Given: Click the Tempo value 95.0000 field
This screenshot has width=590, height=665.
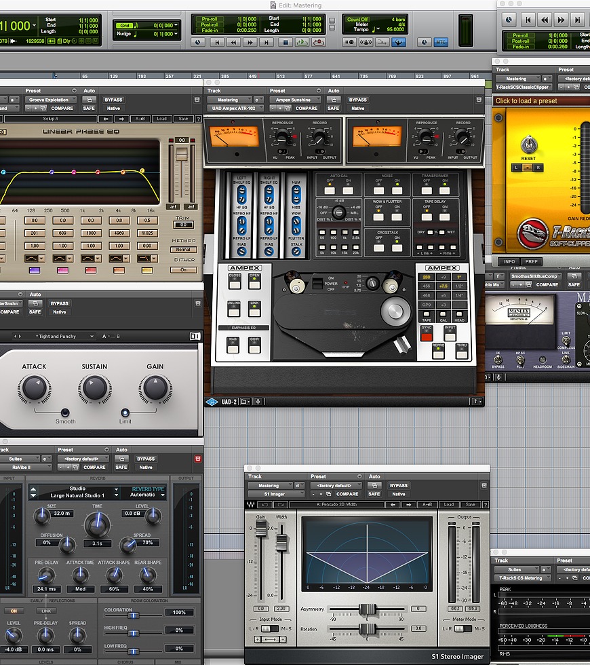Looking at the screenshot, I should 395,29.
